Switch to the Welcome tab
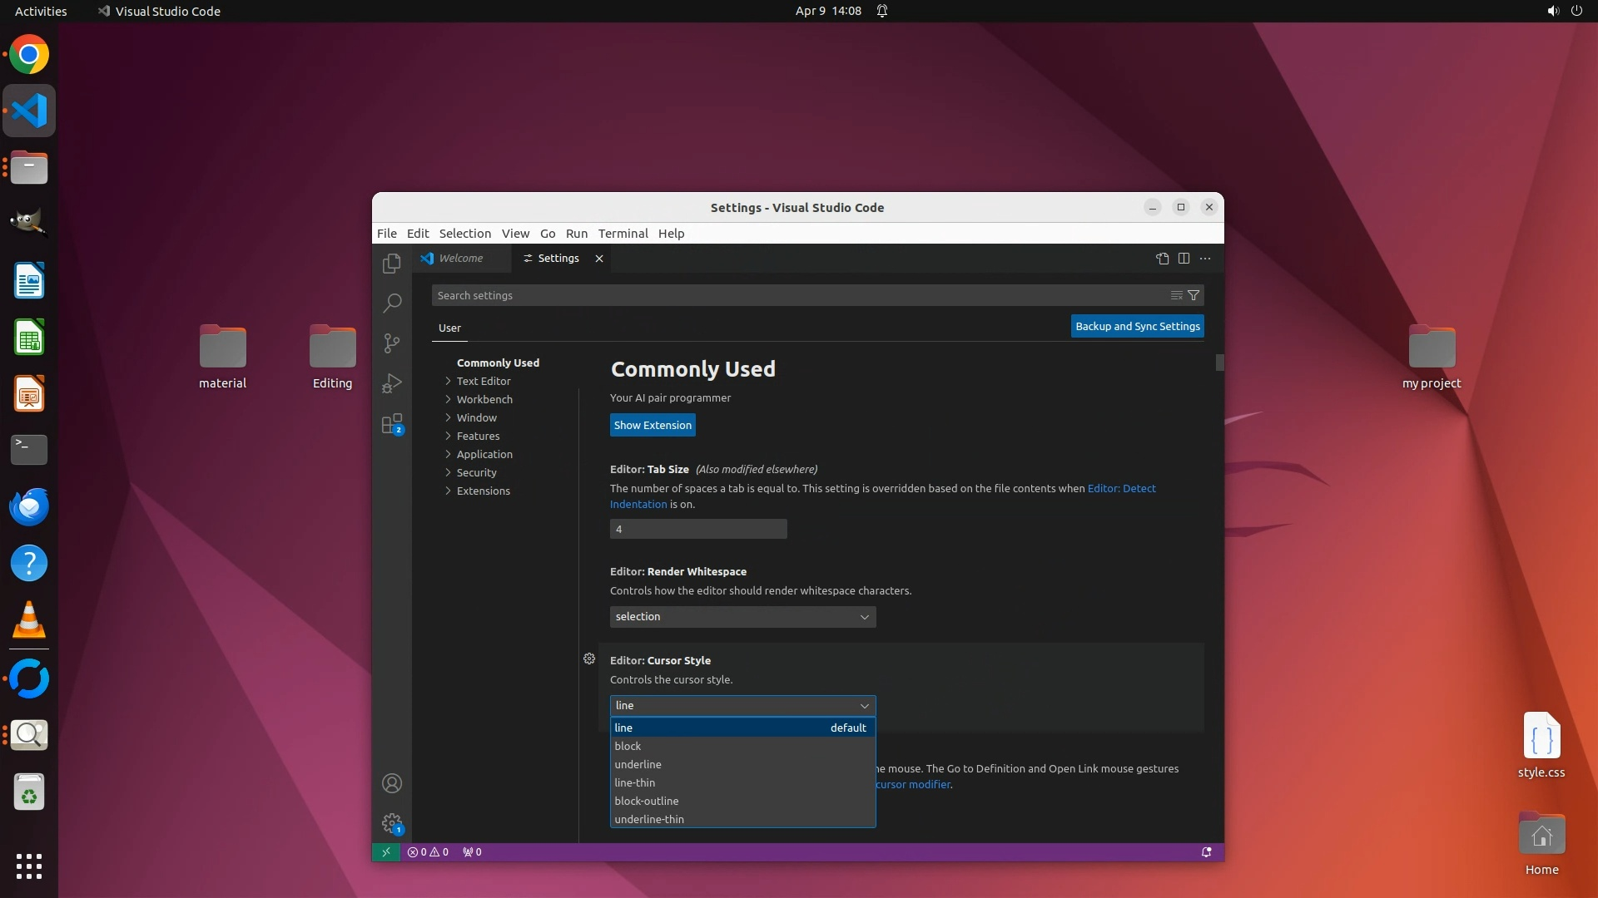1598x898 pixels. click(460, 259)
